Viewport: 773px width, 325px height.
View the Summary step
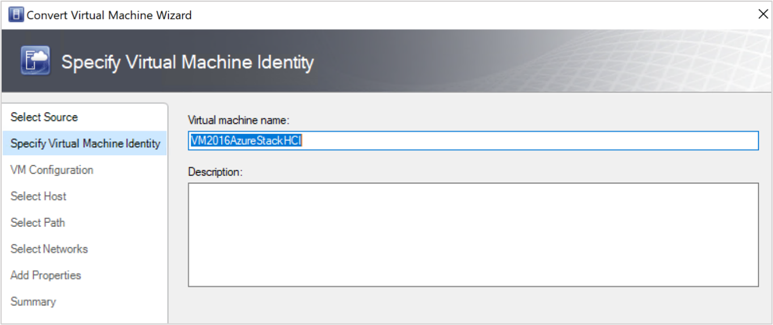(x=33, y=302)
